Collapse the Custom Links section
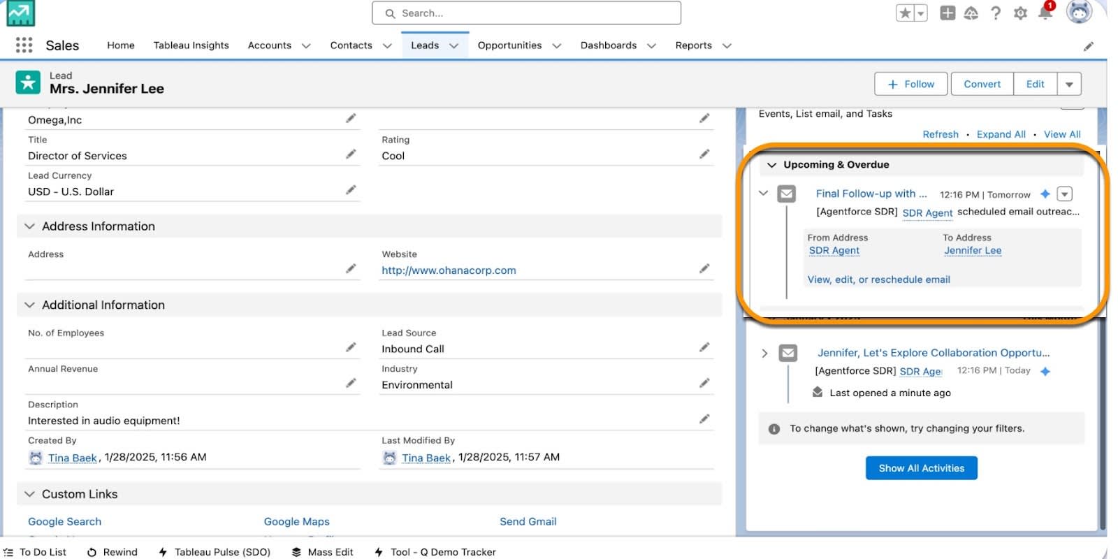 coord(29,494)
